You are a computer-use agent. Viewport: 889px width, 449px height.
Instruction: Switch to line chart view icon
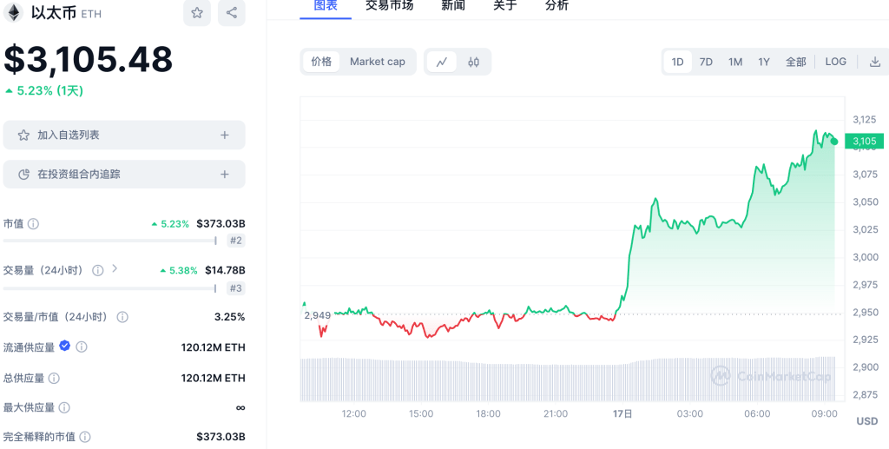coord(442,62)
